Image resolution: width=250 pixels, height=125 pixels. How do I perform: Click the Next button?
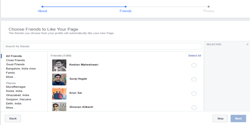(238, 118)
